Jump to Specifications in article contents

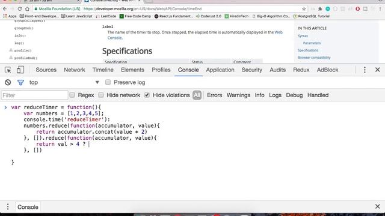308,50
